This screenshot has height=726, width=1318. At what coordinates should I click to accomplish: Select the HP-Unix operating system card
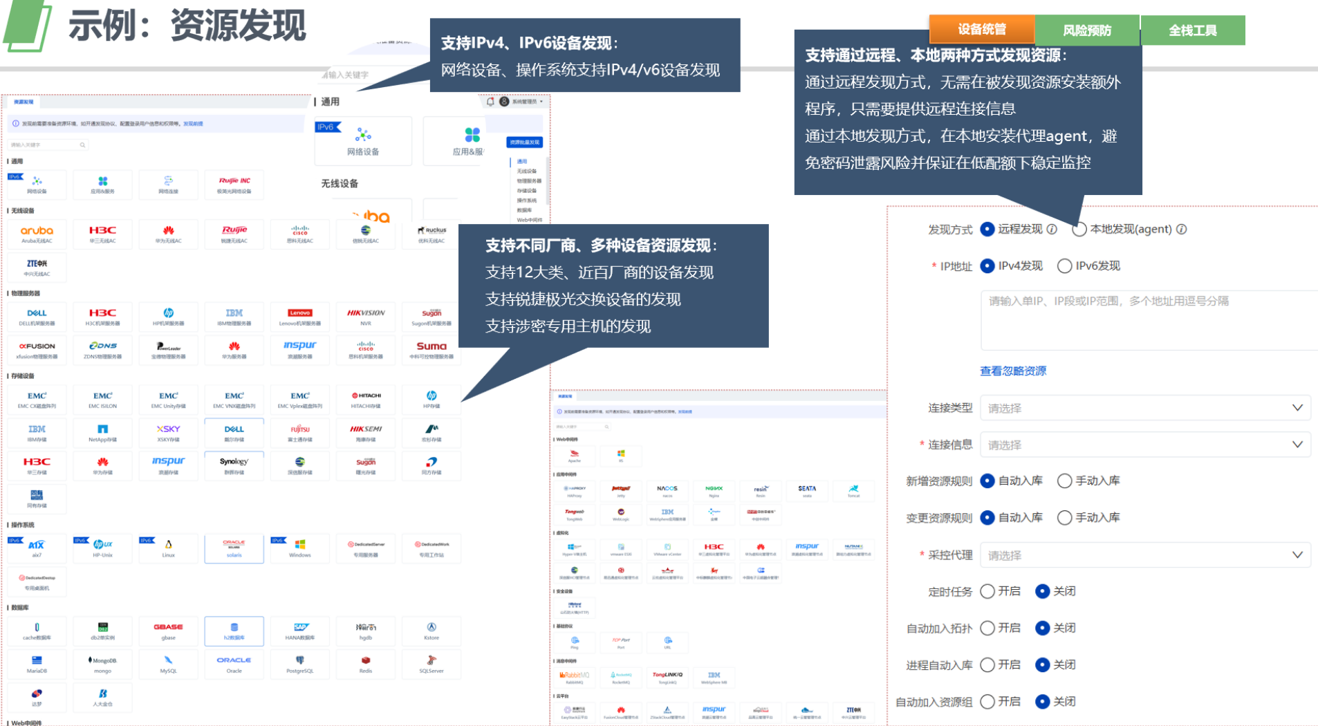click(102, 549)
